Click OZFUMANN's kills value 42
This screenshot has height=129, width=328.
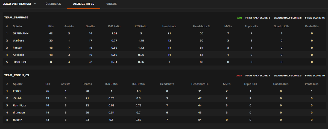51,33
